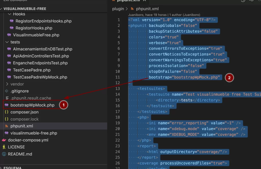
Task: Open TestCasePadre.php file
Action: click(32, 70)
